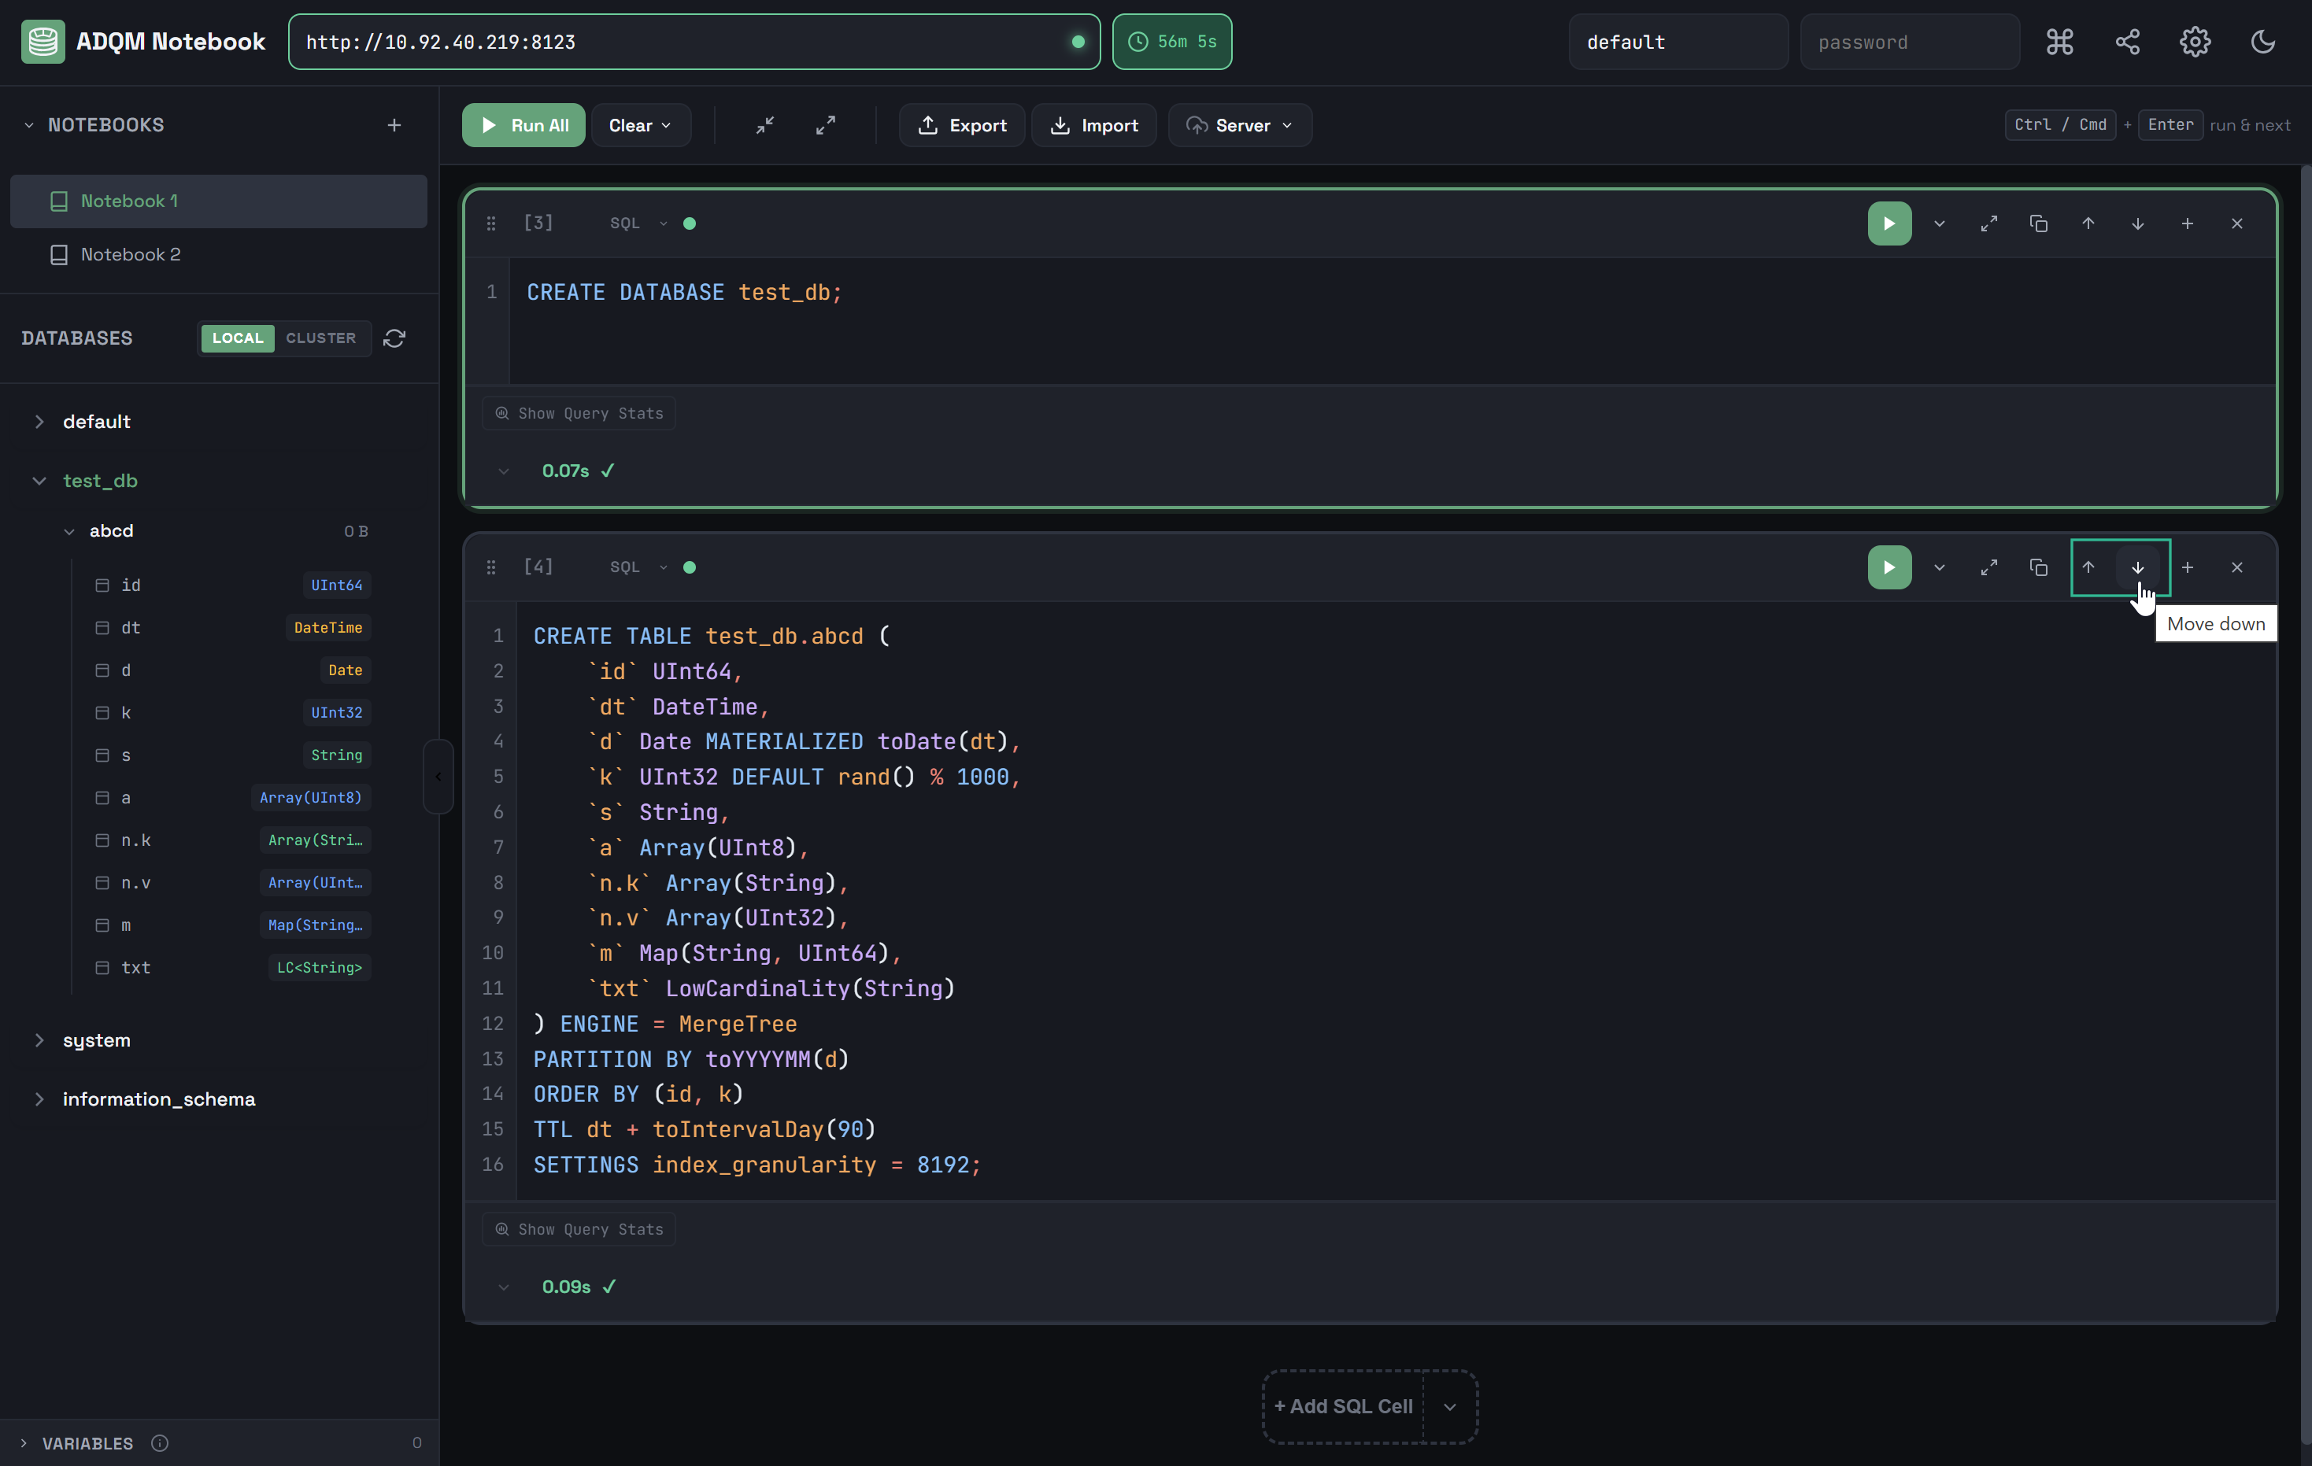Expand the system database tree
2312x1466 pixels.
click(x=39, y=1039)
